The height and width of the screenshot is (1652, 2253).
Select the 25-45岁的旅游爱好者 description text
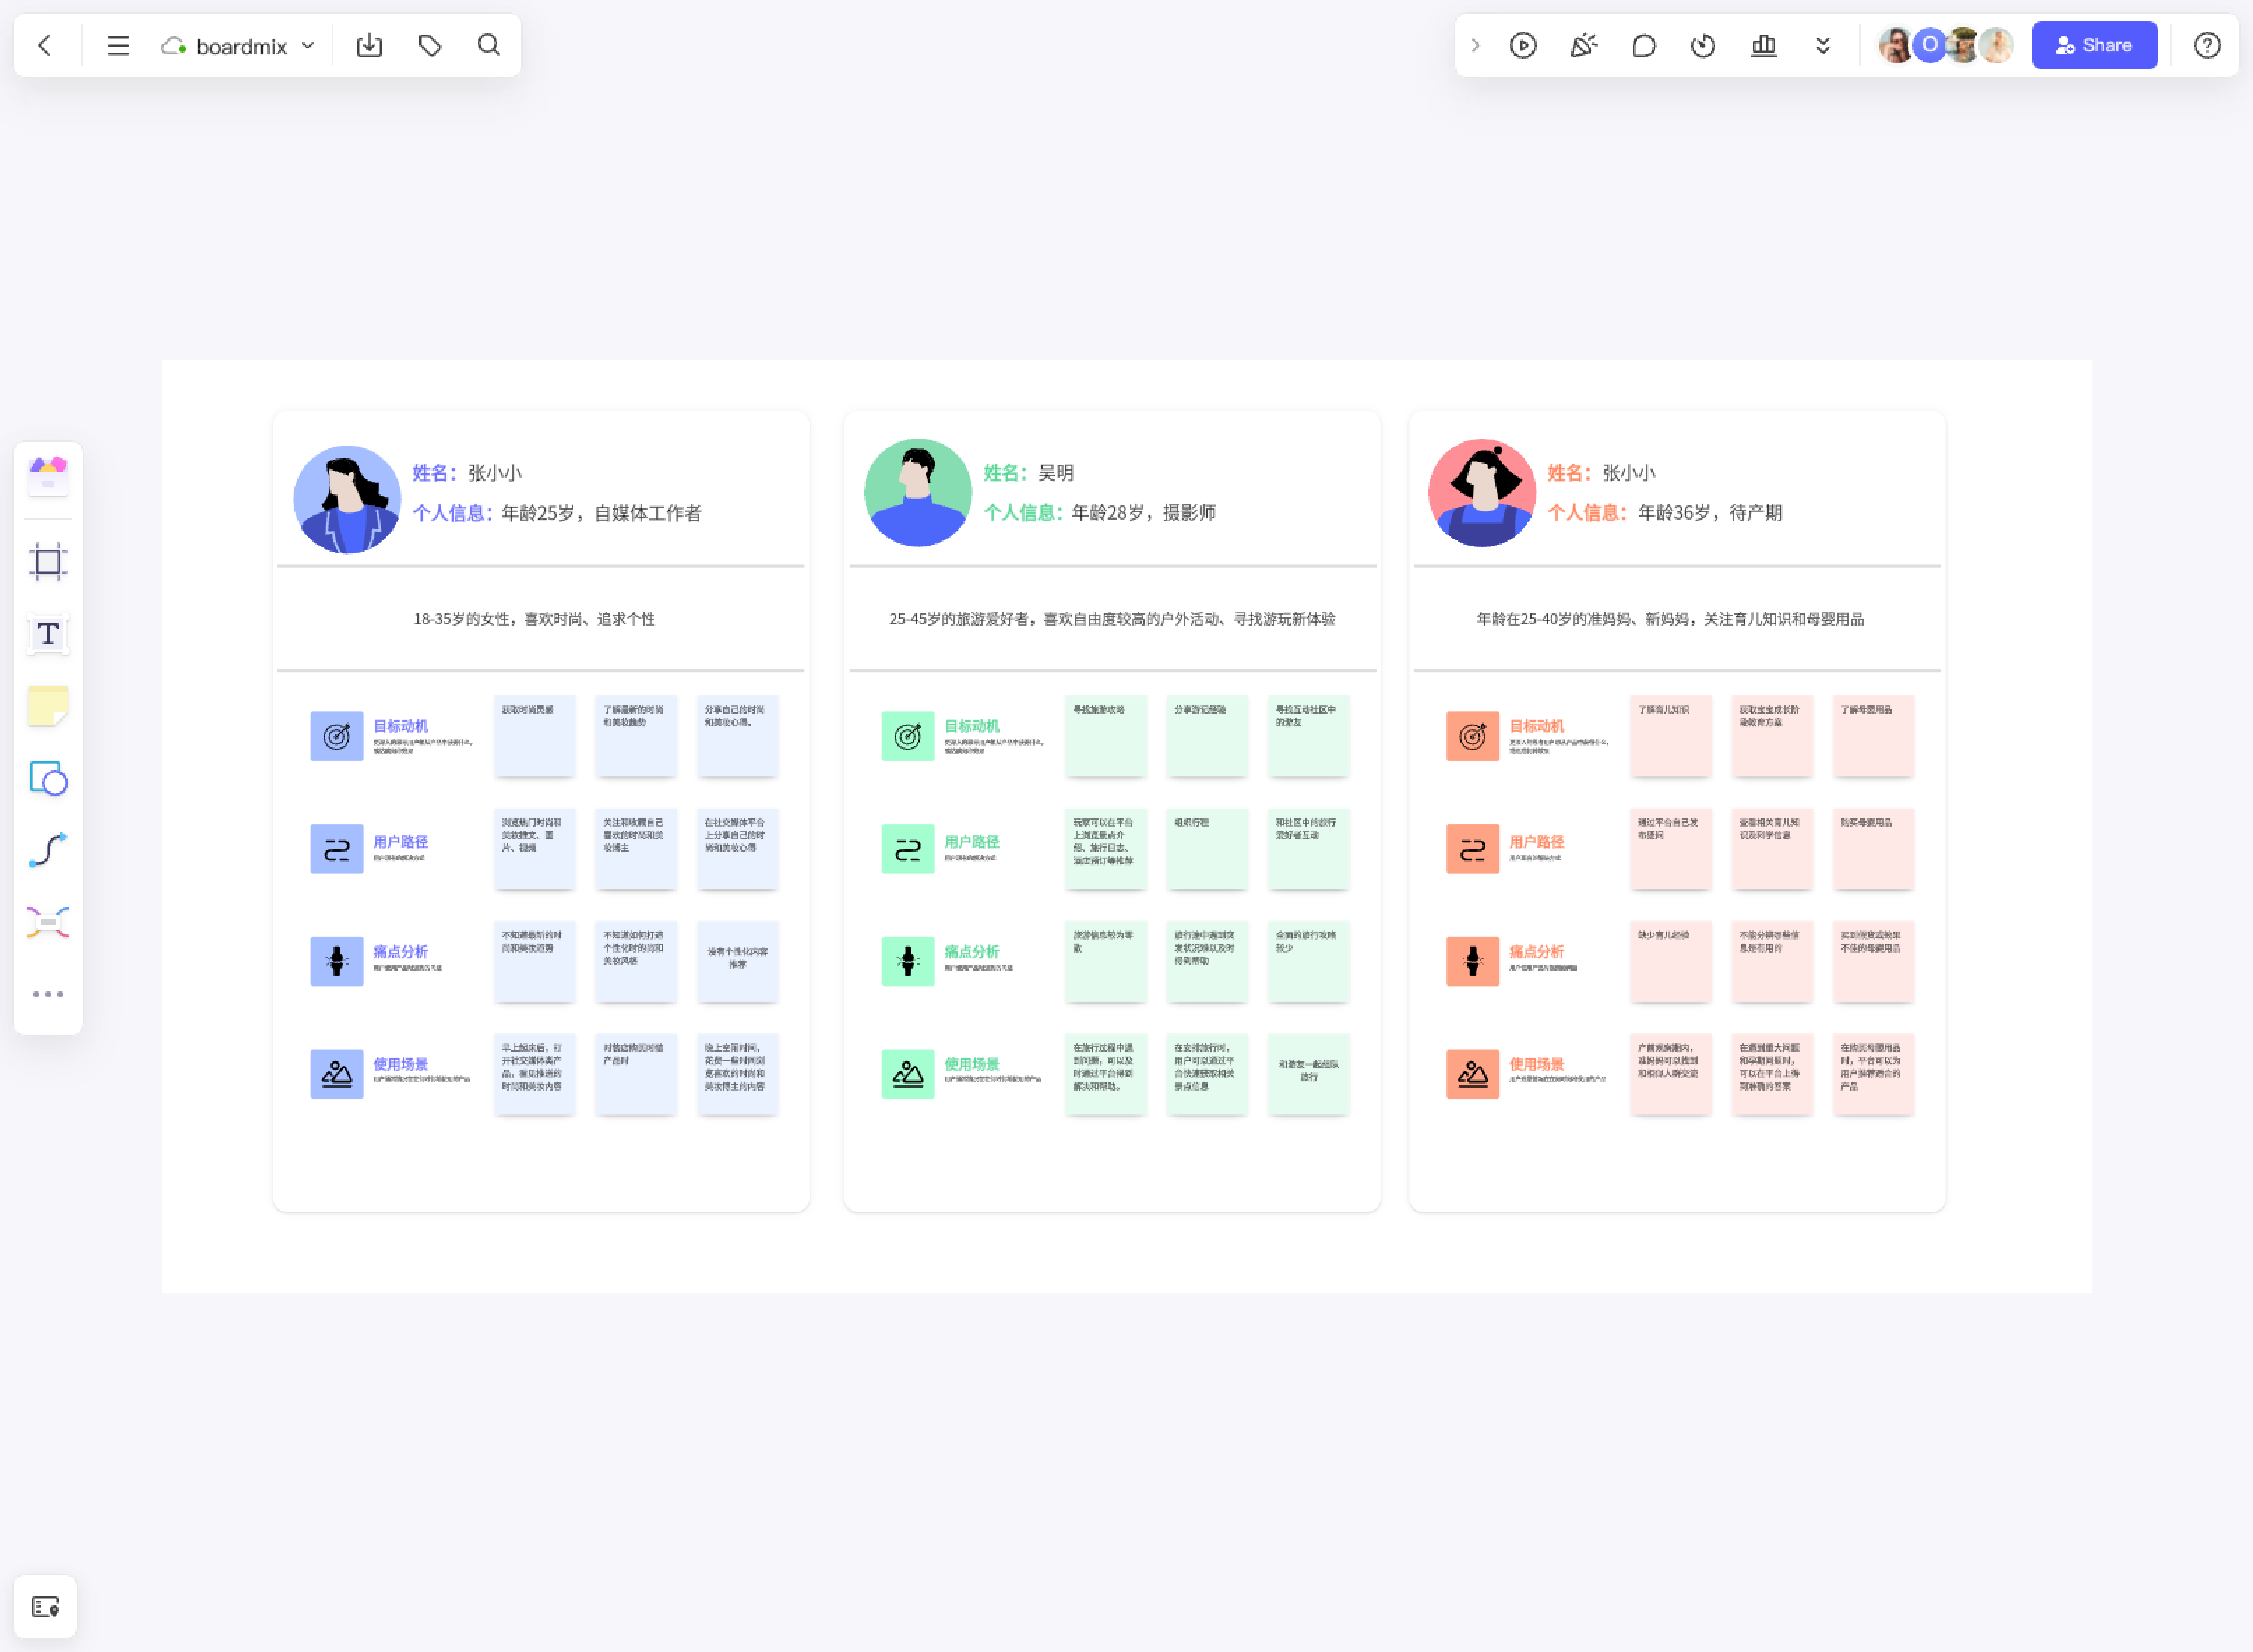1112,619
